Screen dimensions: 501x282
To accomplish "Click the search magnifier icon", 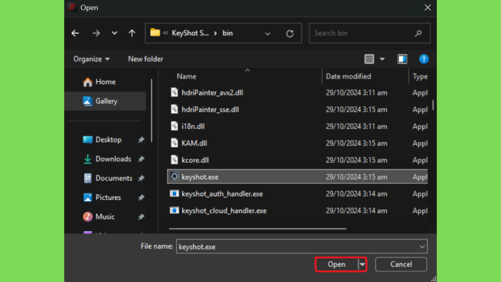I will tap(418, 33).
